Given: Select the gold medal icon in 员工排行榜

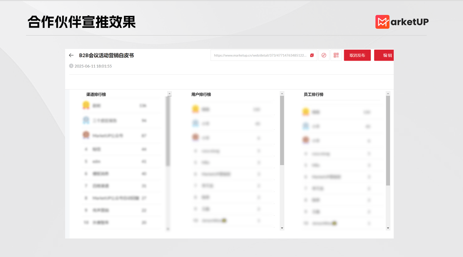Looking at the screenshot, I should click(x=306, y=112).
